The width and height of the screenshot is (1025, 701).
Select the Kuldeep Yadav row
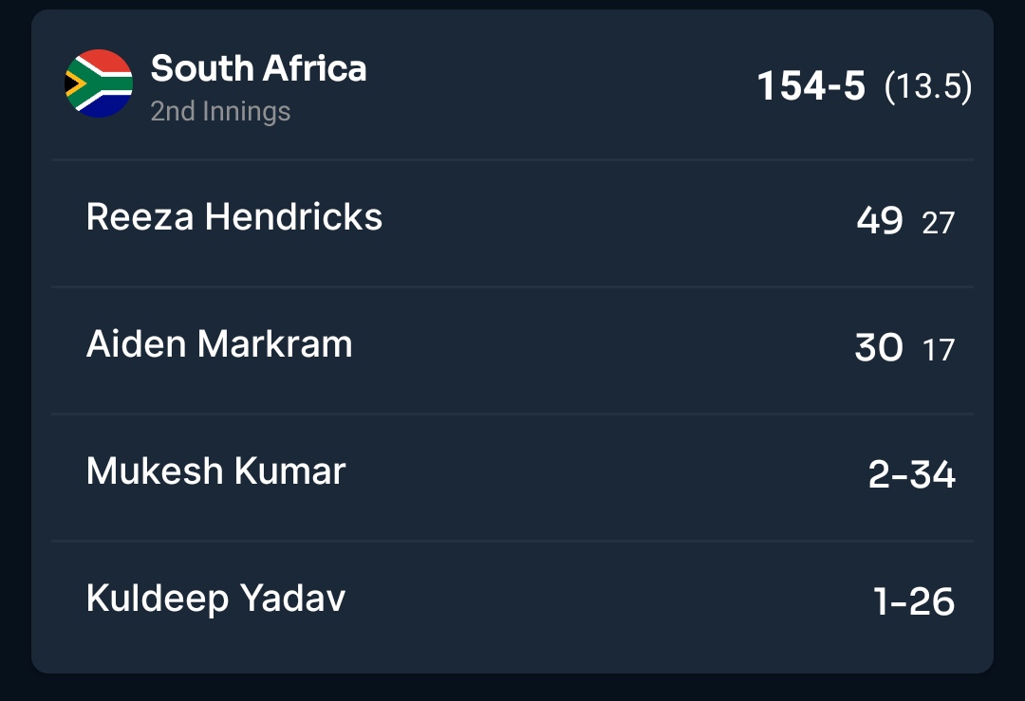click(x=512, y=600)
